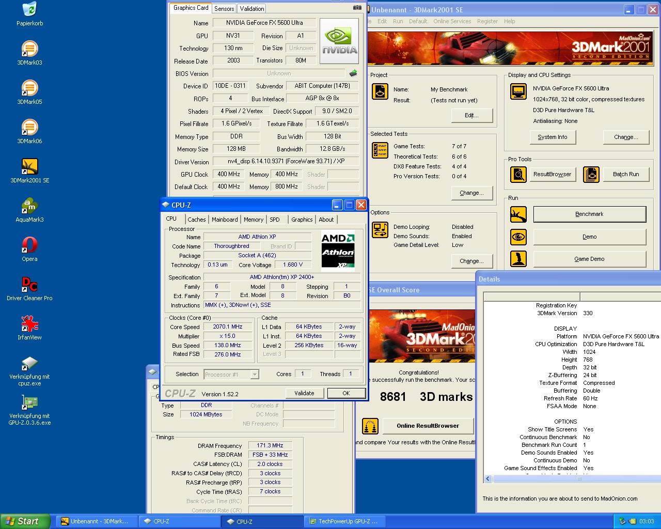661x529 pixels.
Task: Click the Game Demo button
Action: tap(589, 259)
